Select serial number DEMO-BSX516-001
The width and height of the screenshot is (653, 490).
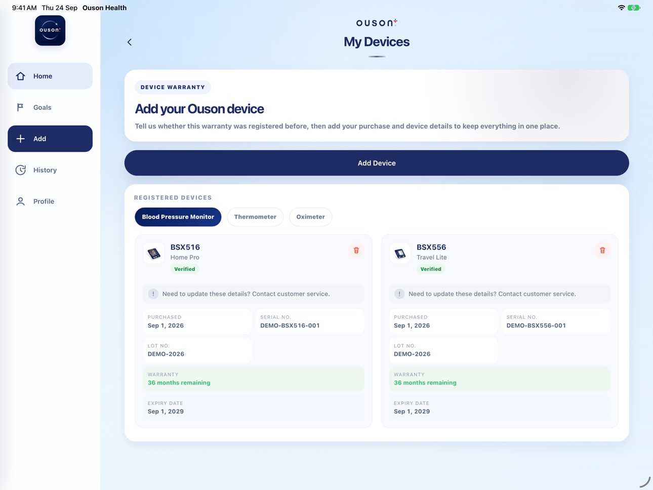point(290,325)
